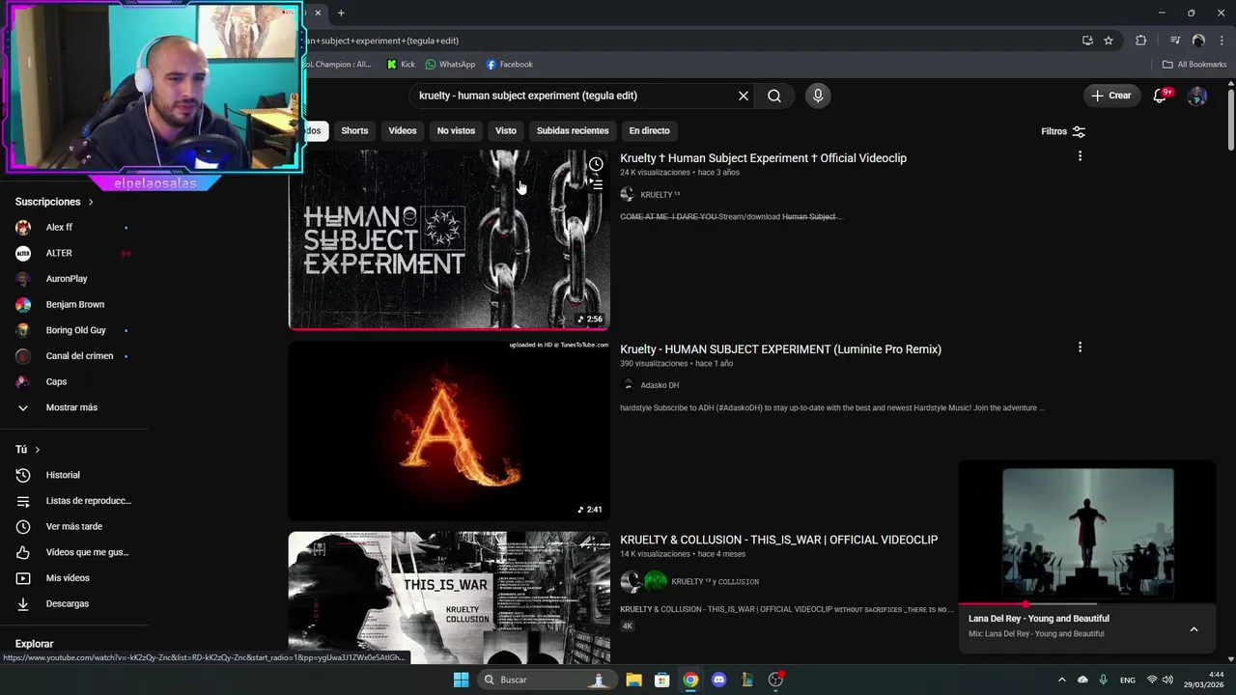Select the Shorts filter chip
This screenshot has height=695, width=1236.
(354, 131)
